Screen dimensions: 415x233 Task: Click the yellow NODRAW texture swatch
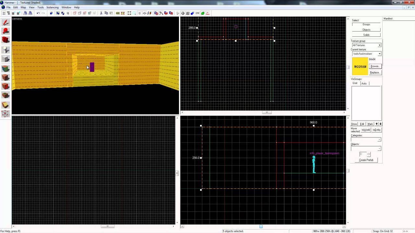(x=360, y=66)
